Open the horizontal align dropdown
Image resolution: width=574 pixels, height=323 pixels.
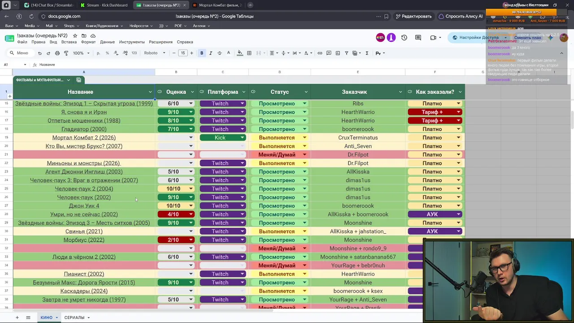click(x=273, y=53)
